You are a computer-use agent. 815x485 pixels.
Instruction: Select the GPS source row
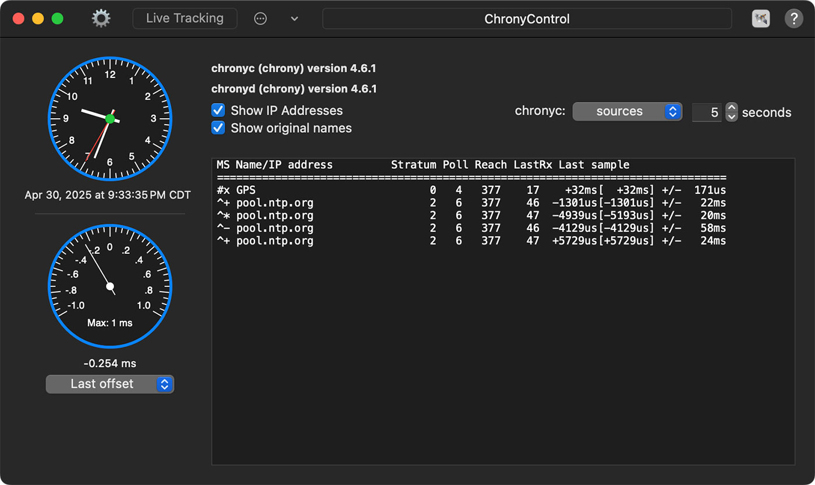(x=472, y=190)
